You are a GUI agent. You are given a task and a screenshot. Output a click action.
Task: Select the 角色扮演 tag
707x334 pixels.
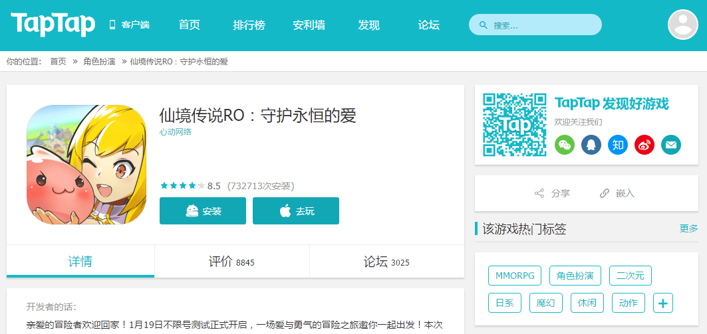click(x=575, y=276)
